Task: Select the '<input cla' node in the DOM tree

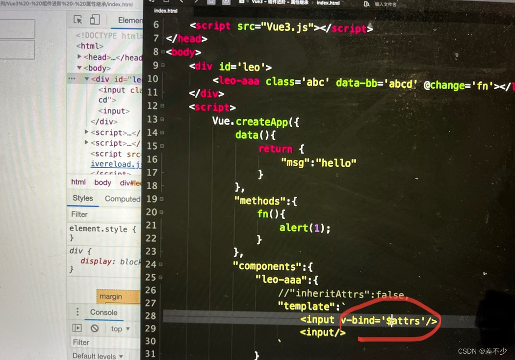Action: click(x=120, y=90)
